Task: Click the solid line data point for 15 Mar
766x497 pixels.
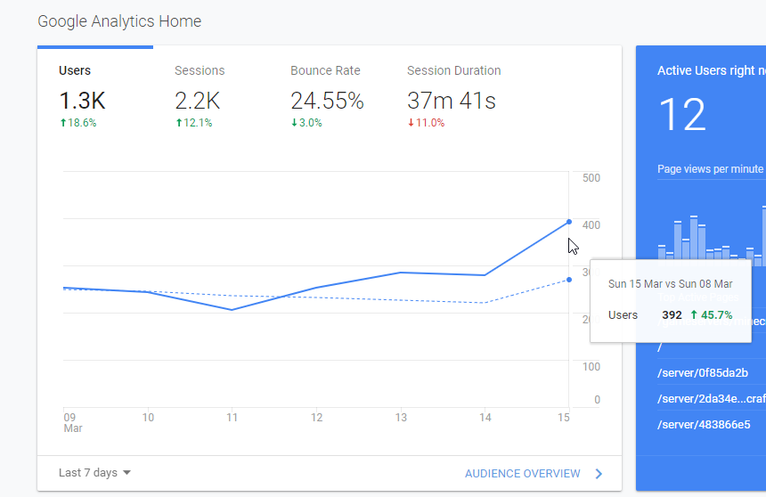Action: [x=569, y=222]
